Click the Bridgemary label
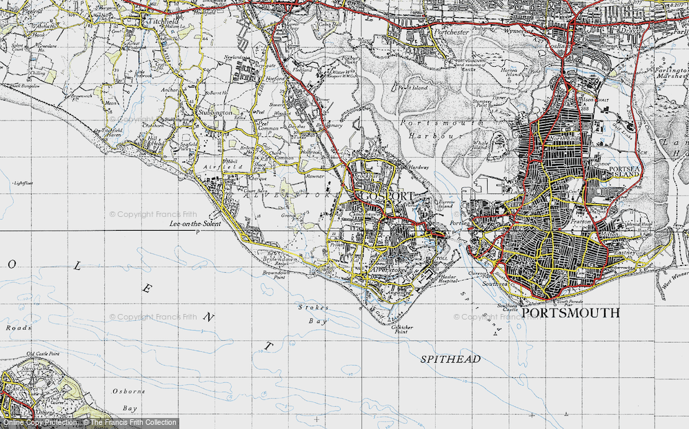Viewport: 689px width, 429px height. pos(328,125)
